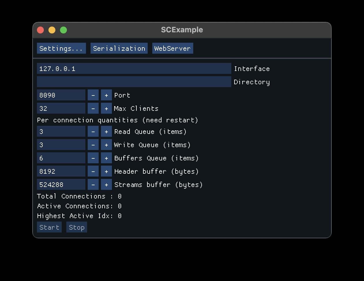The width and height of the screenshot is (364, 281).
Task: Click the Port number field showing 8090
Action: point(61,95)
